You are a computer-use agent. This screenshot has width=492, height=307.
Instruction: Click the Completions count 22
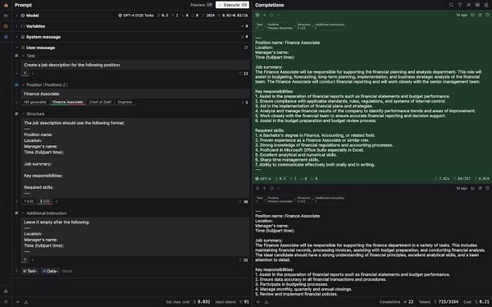click(x=411, y=302)
